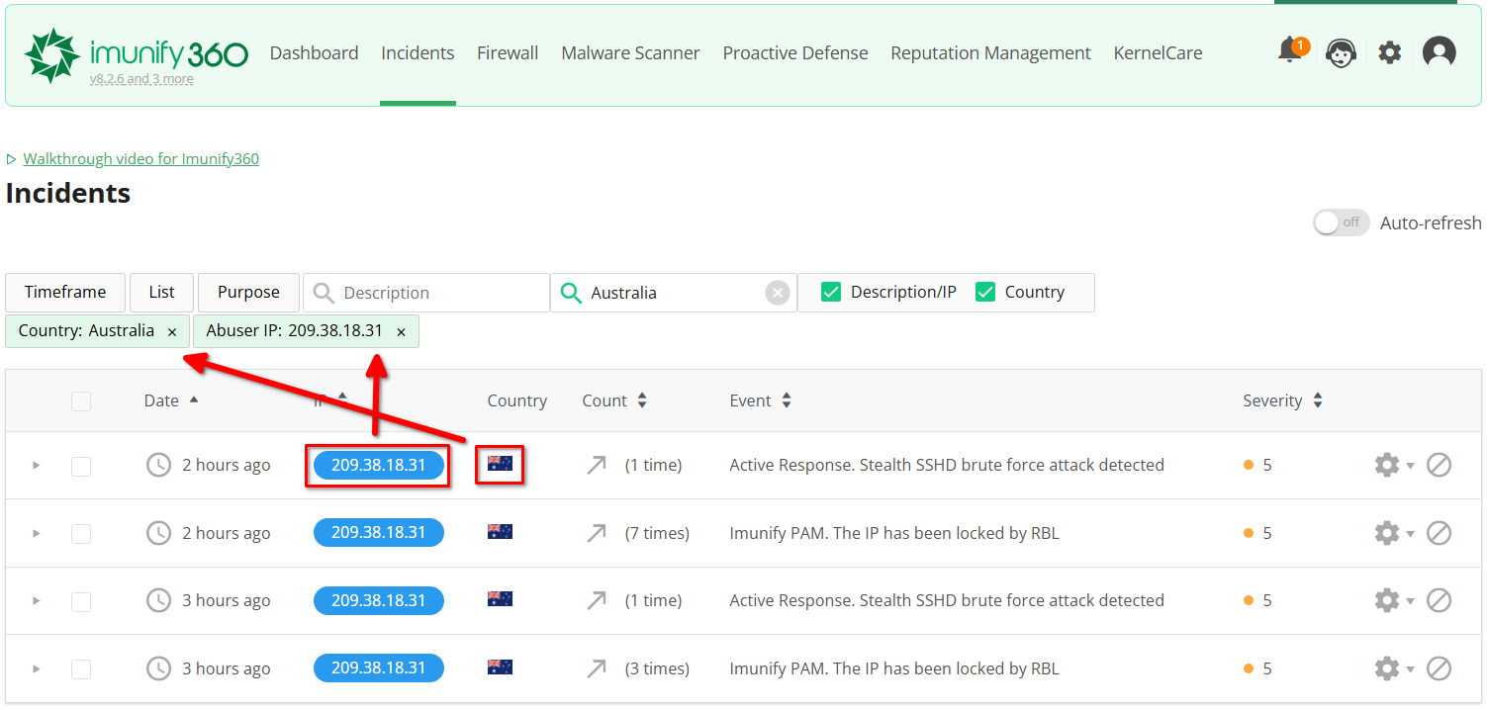This screenshot has height=711, width=1487.
Task: Focus the country search input with Australia
Action: click(x=675, y=293)
